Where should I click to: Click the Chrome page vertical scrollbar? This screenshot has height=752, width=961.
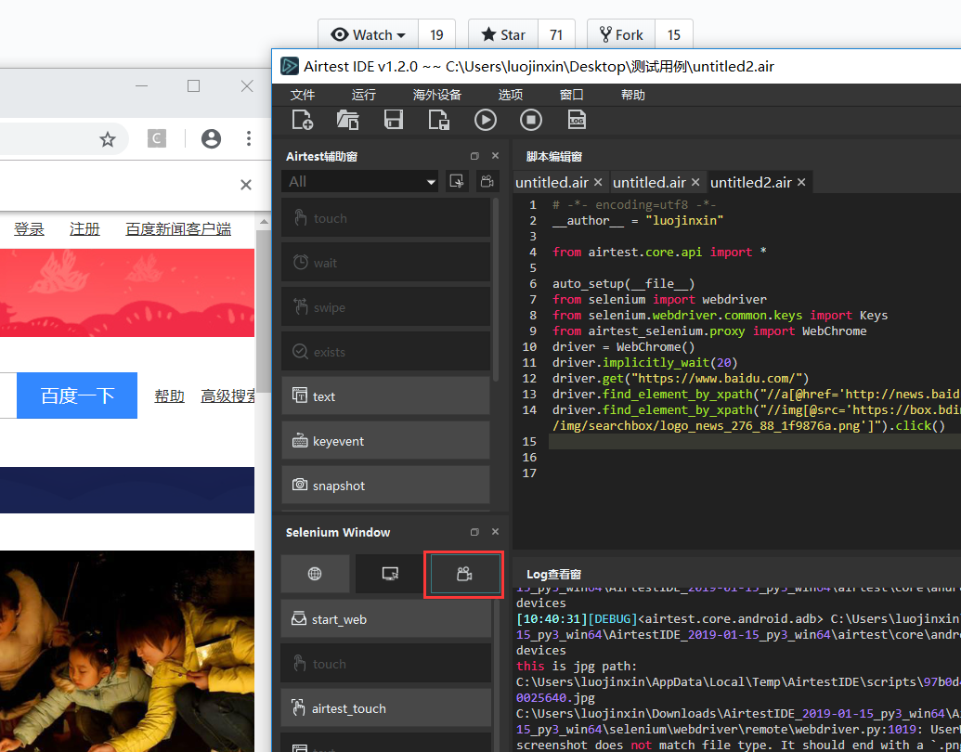[263, 311]
